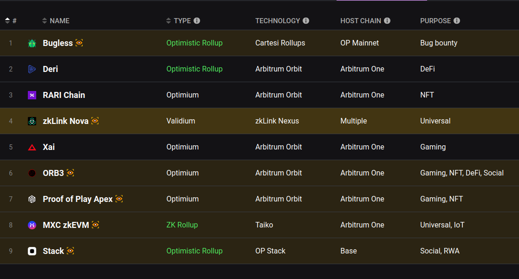Screen dimensions: 519x279
Task: Open the Proof of Play Apex link
Action: 78,199
